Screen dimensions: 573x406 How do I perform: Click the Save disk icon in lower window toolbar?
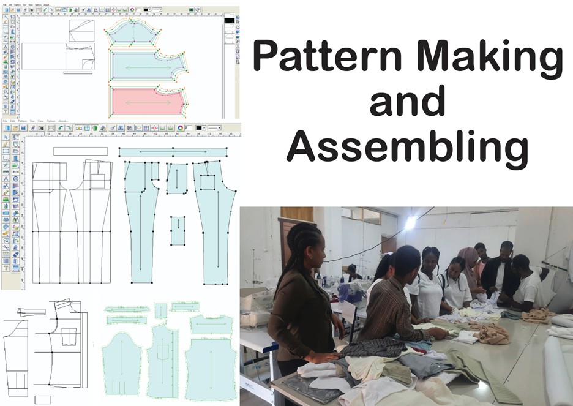23,127
